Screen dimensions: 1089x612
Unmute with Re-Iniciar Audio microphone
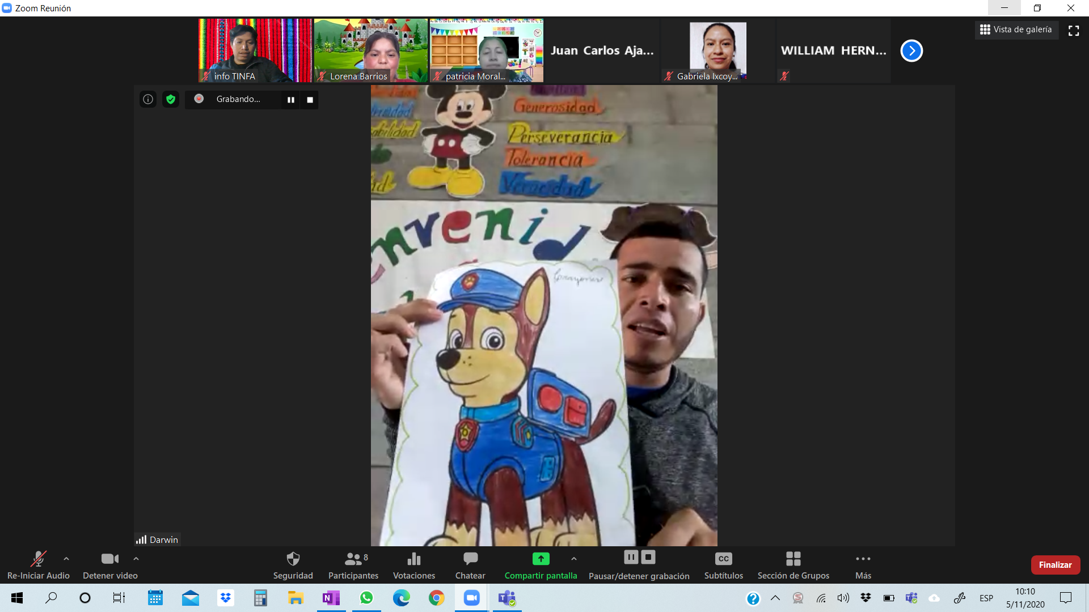tap(38, 559)
